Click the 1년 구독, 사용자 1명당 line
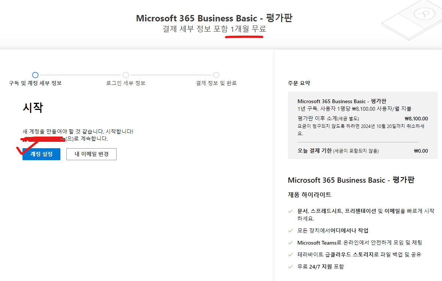 point(354,109)
